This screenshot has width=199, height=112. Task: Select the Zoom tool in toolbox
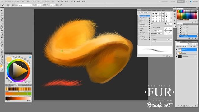coord(2,62)
